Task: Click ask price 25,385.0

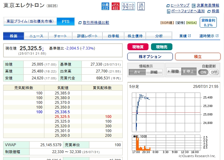Action: click(62, 93)
